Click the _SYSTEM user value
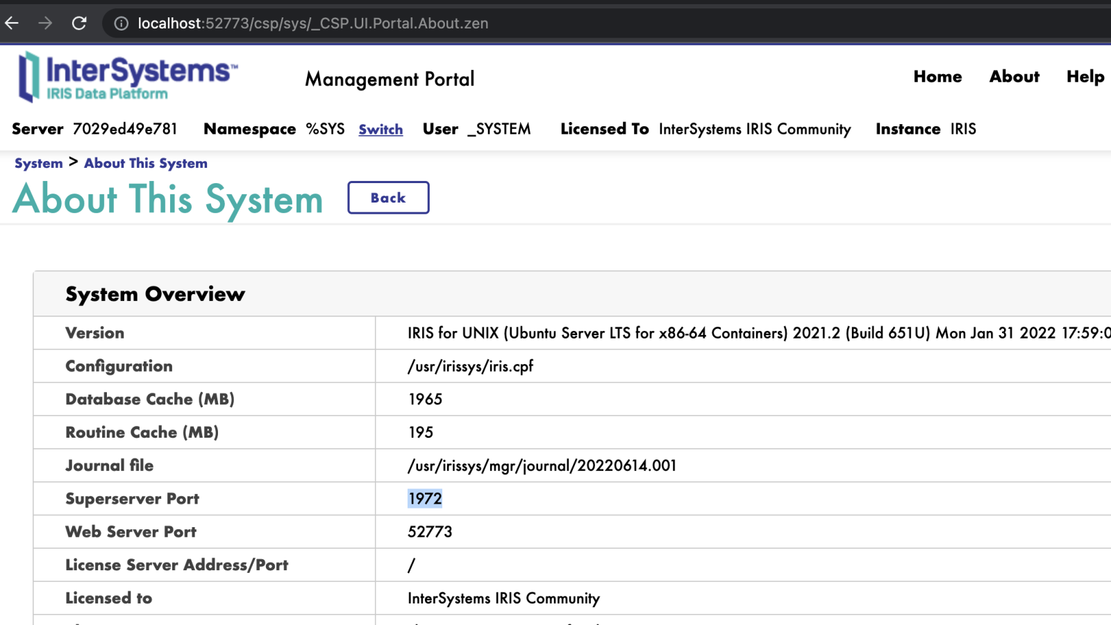Viewport: 1111px width, 625px height. (499, 129)
